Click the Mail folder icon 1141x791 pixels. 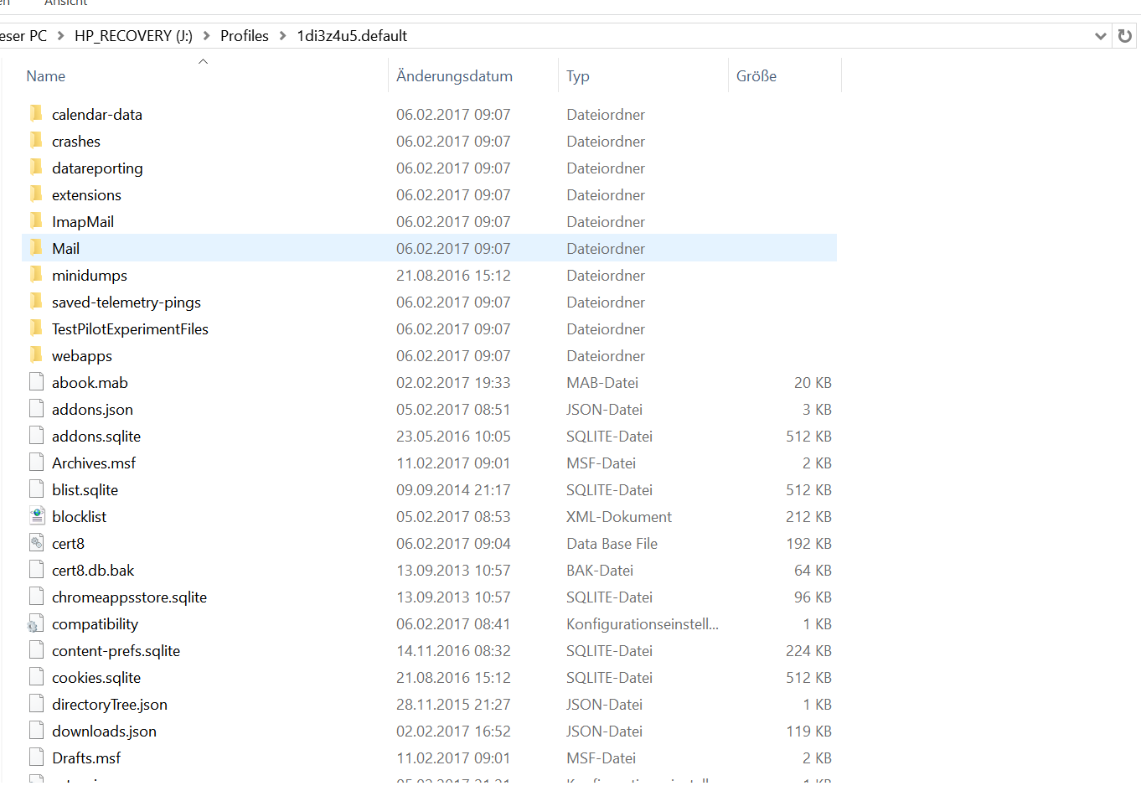pos(36,248)
